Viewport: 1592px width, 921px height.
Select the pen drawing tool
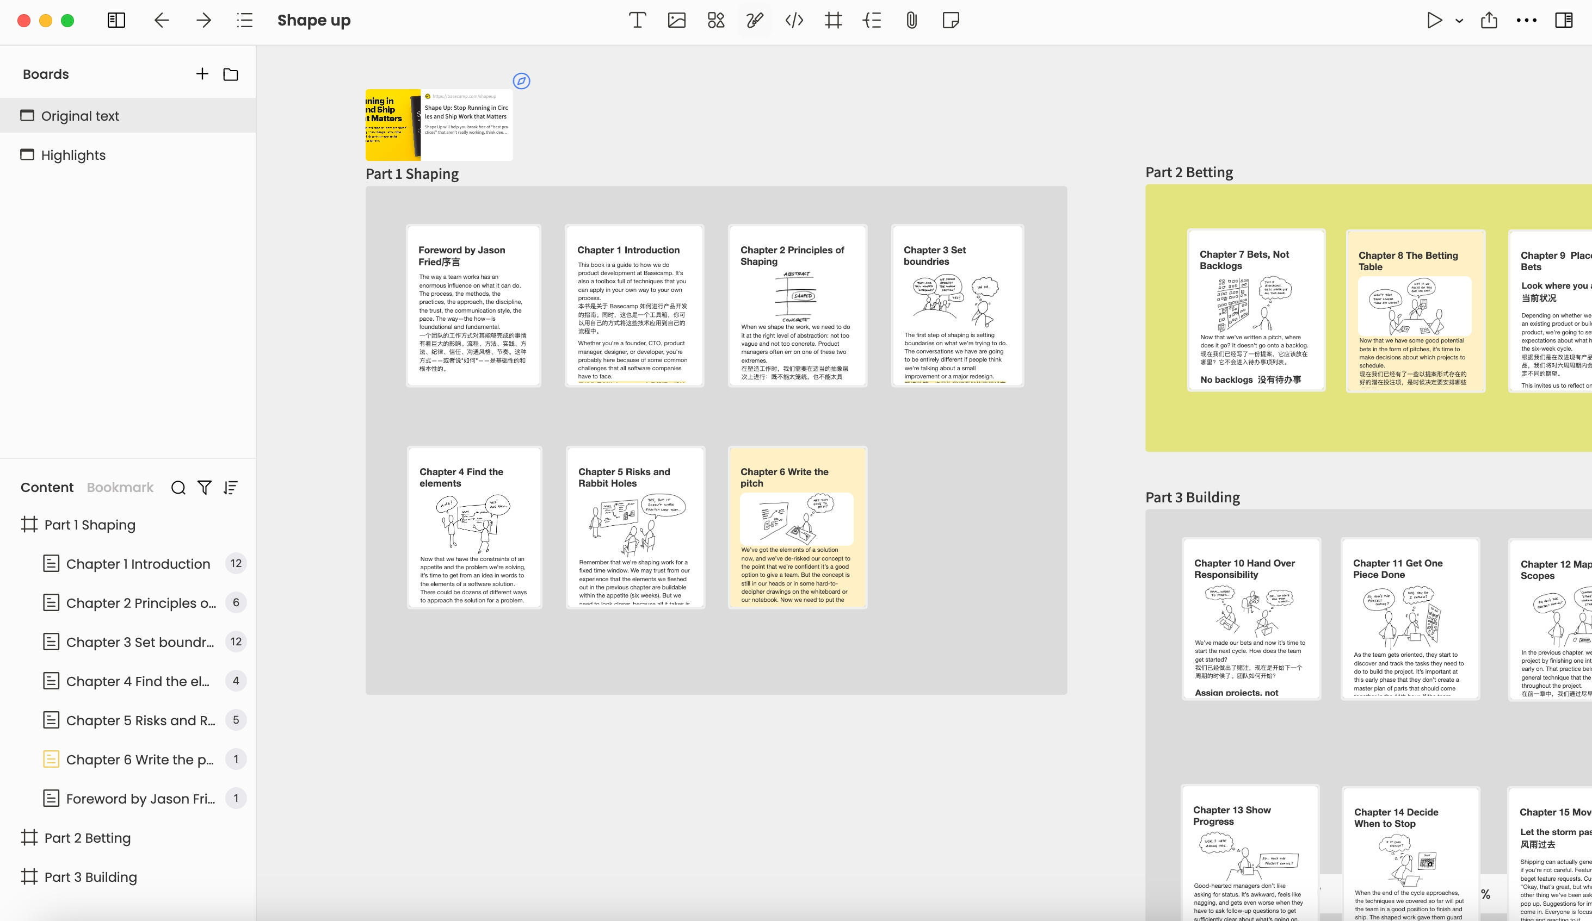754,20
